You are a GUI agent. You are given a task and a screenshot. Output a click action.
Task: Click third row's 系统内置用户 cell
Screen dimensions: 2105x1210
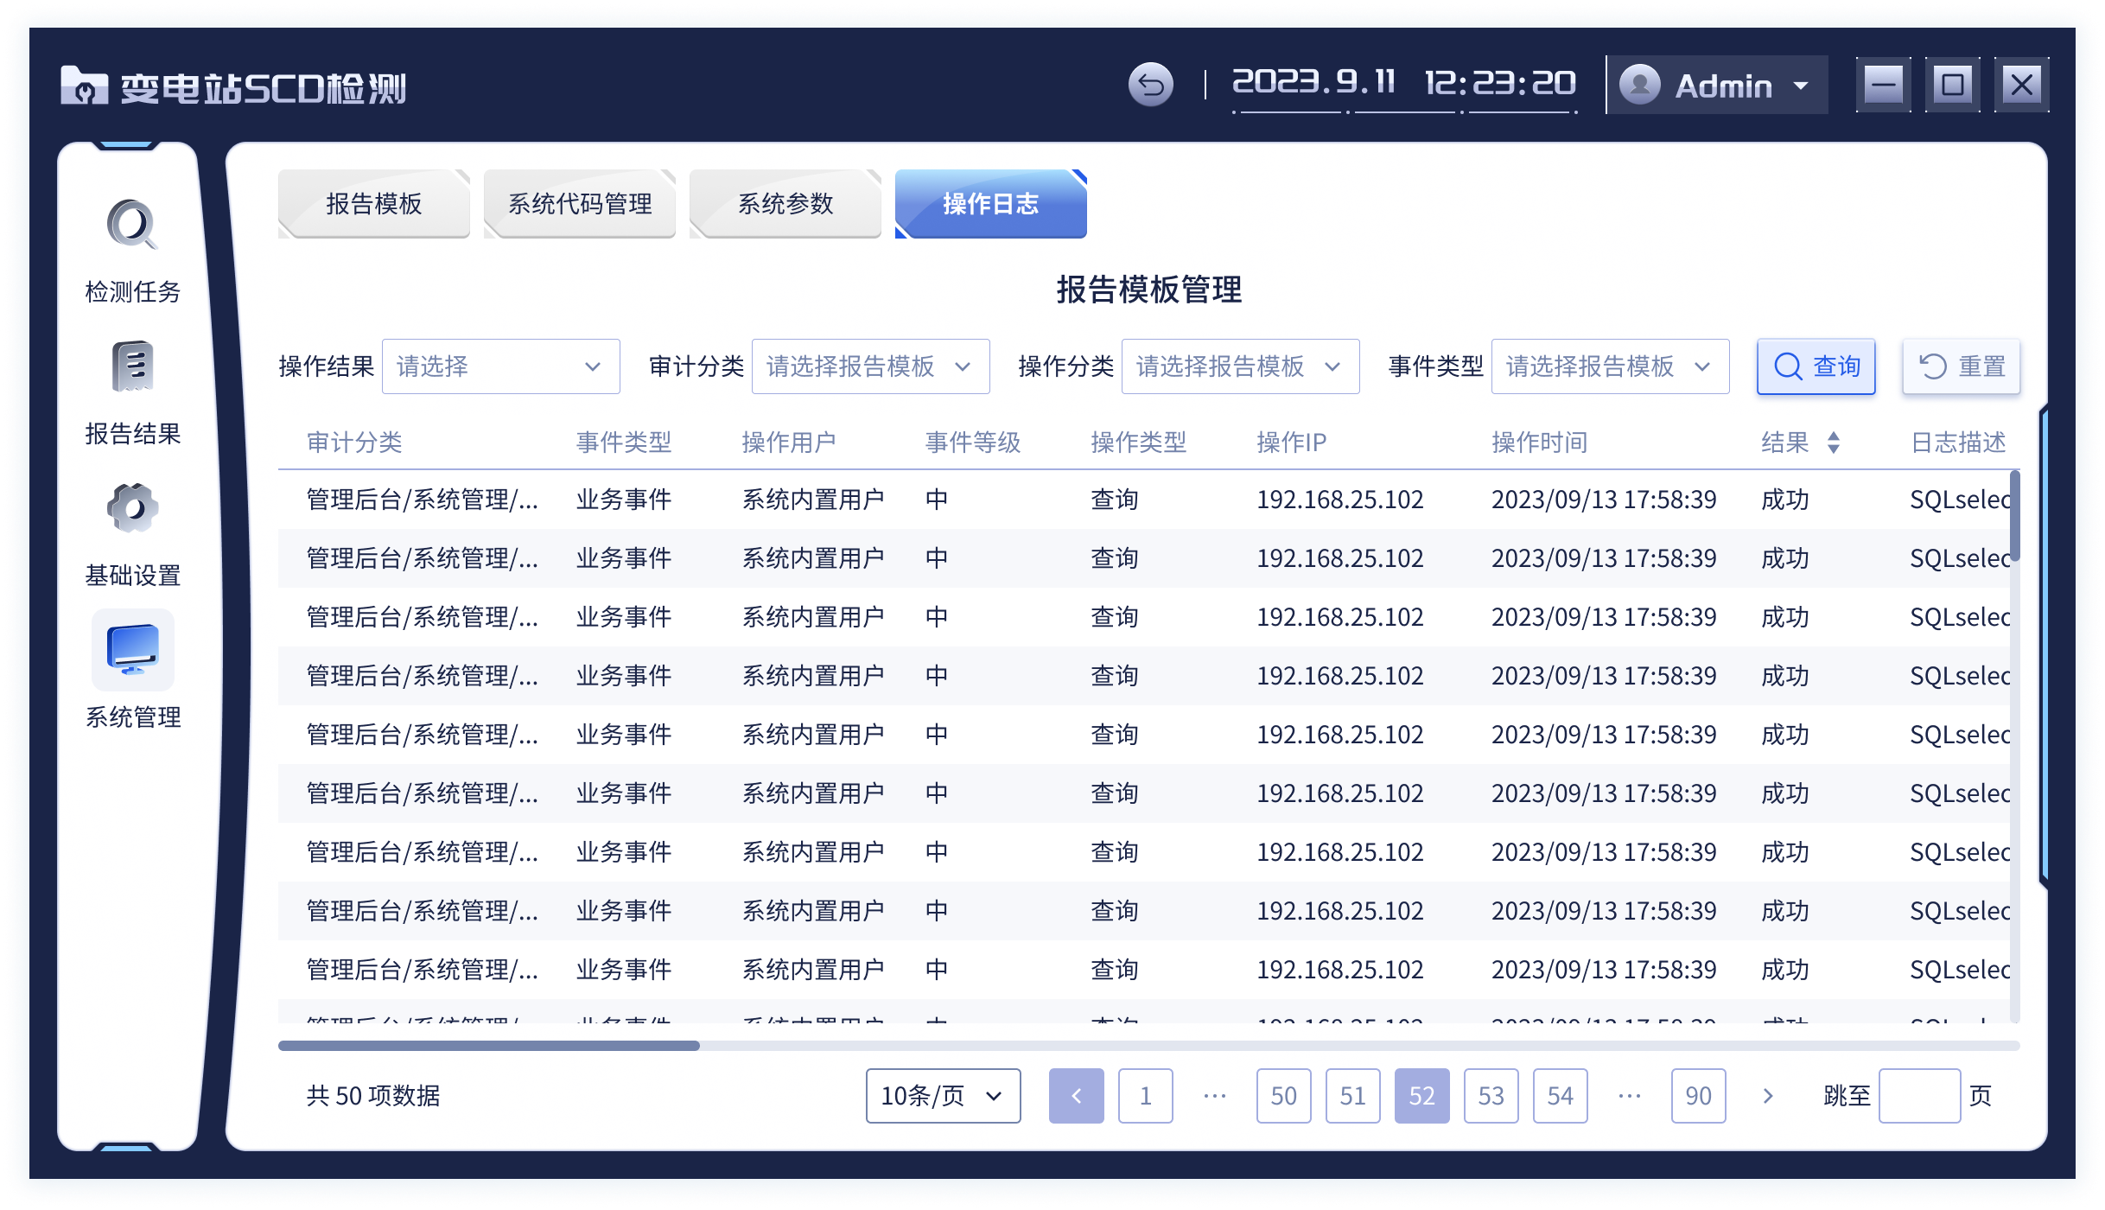tap(813, 617)
